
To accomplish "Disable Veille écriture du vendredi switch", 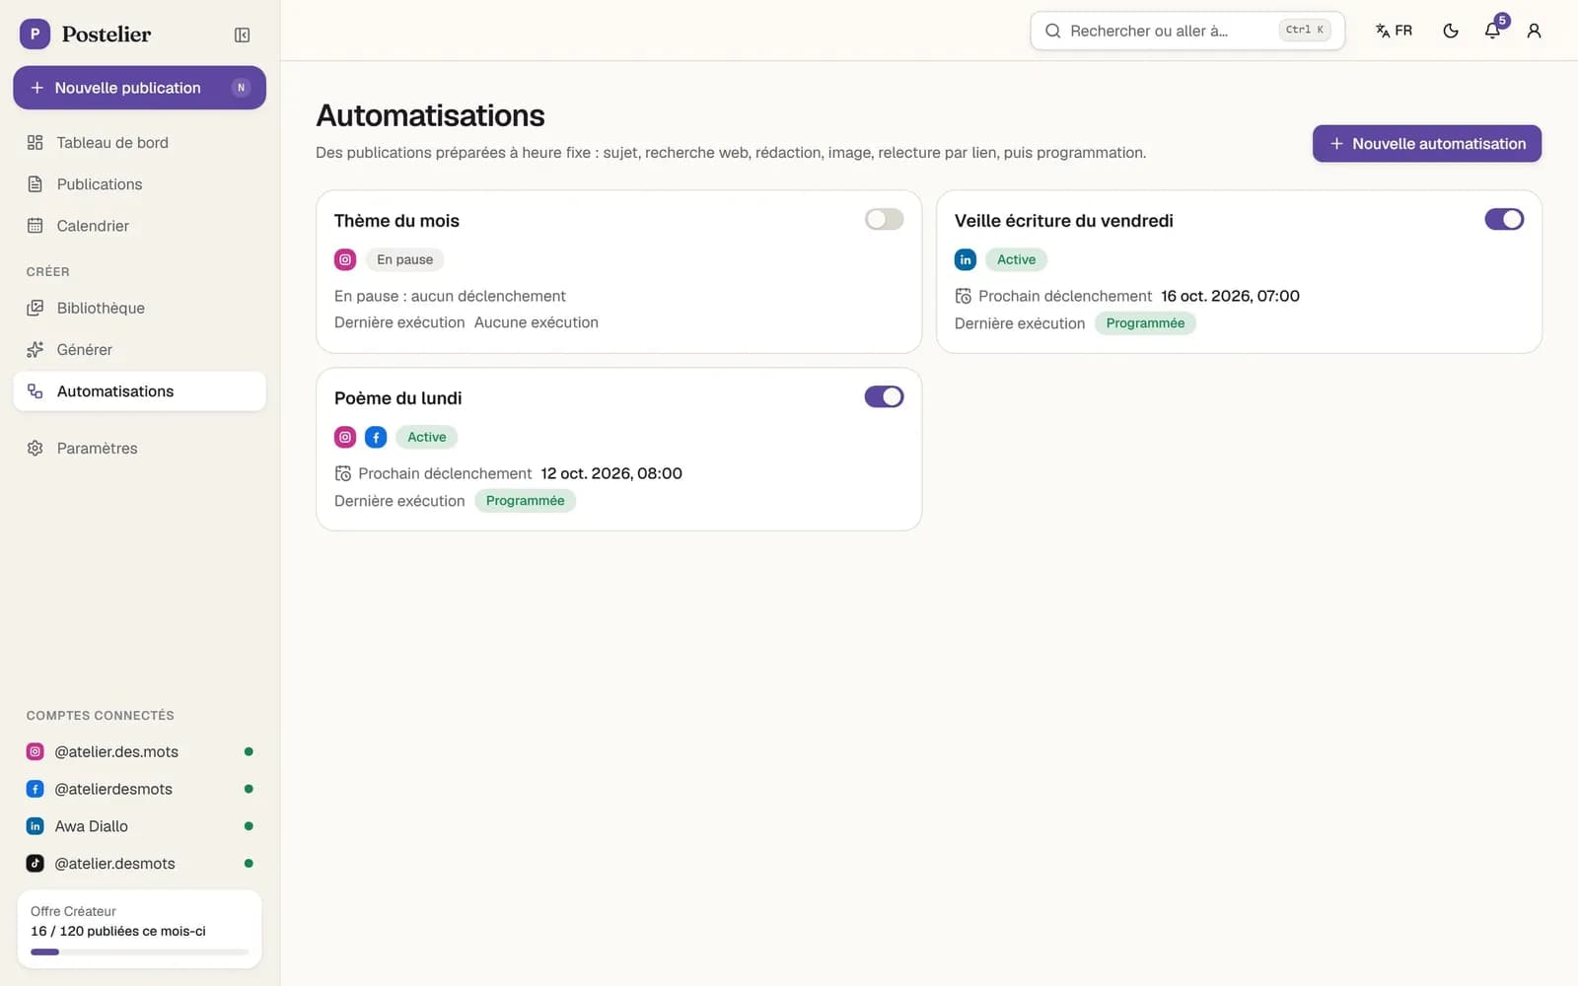I will coord(1504,219).
